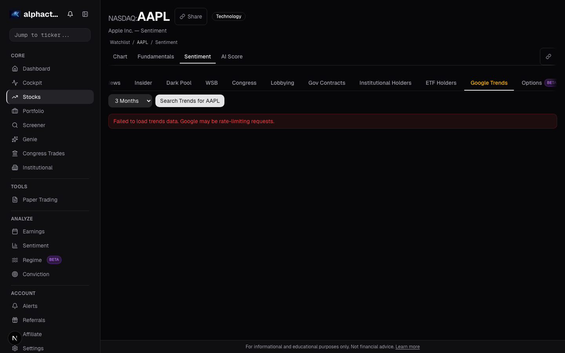
Task: Open the 3 Months time range dropdown
Action: (x=130, y=101)
